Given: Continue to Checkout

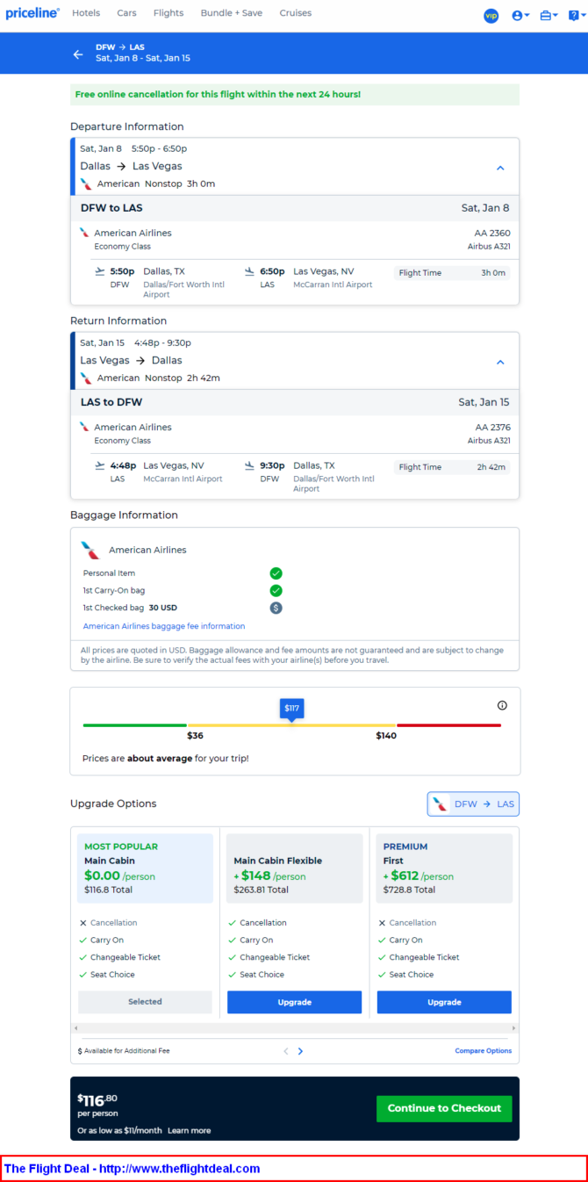Looking at the screenshot, I should point(444,1108).
